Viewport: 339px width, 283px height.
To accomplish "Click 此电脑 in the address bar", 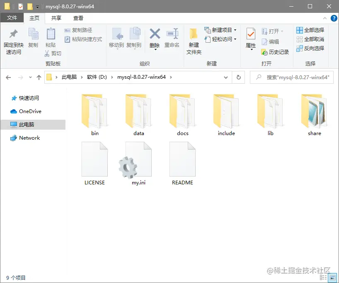I will click(69, 77).
